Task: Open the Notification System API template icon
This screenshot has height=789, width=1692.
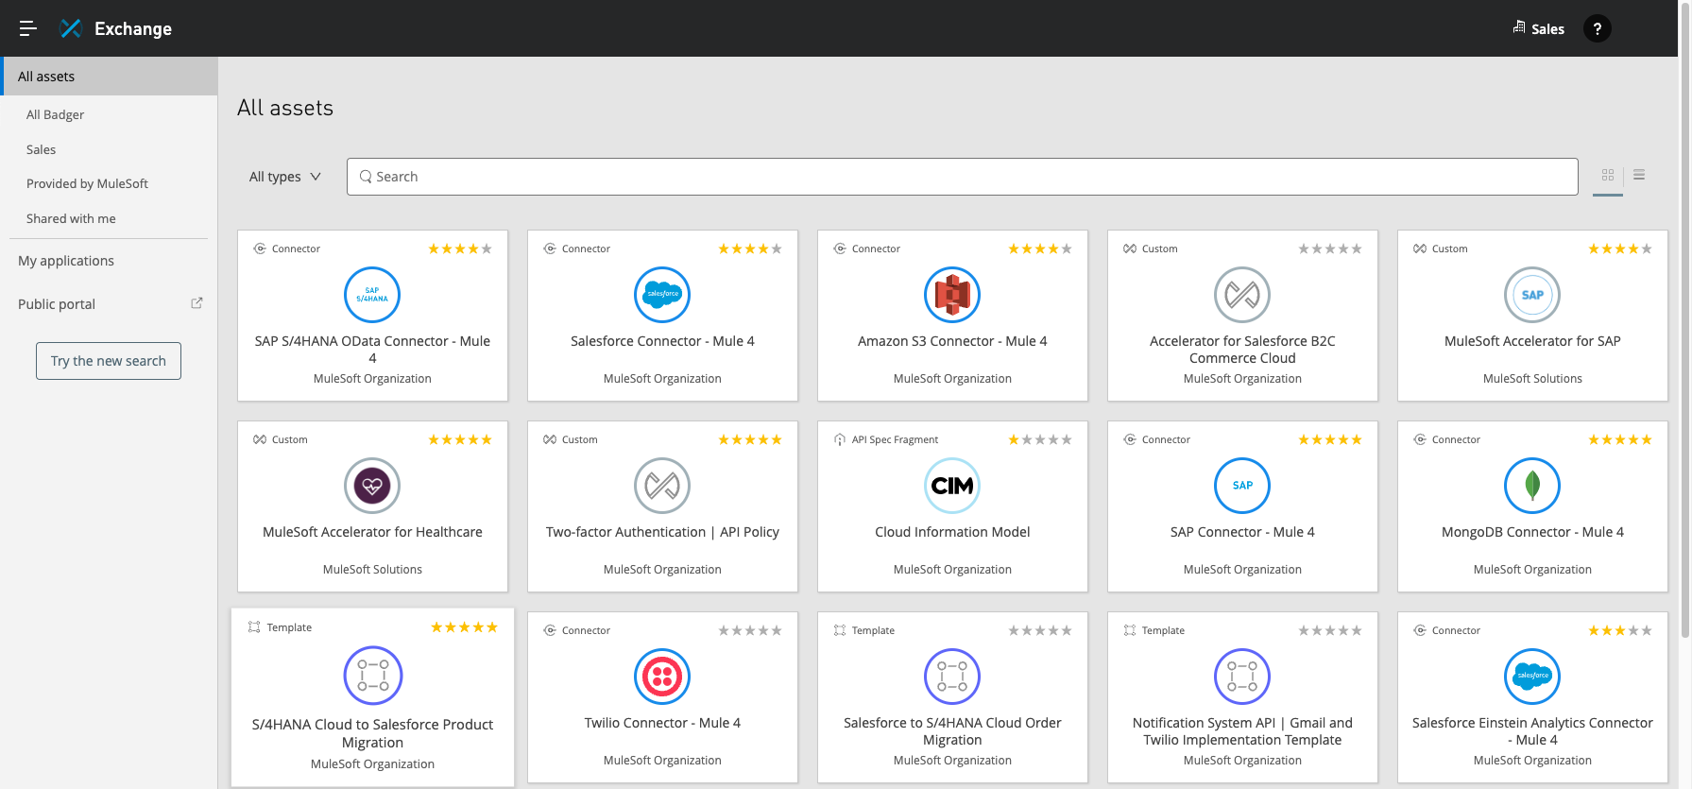Action: tap(1242, 677)
